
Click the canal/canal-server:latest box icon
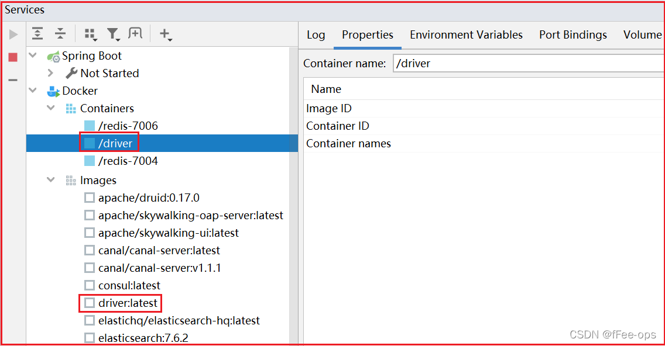coord(90,250)
